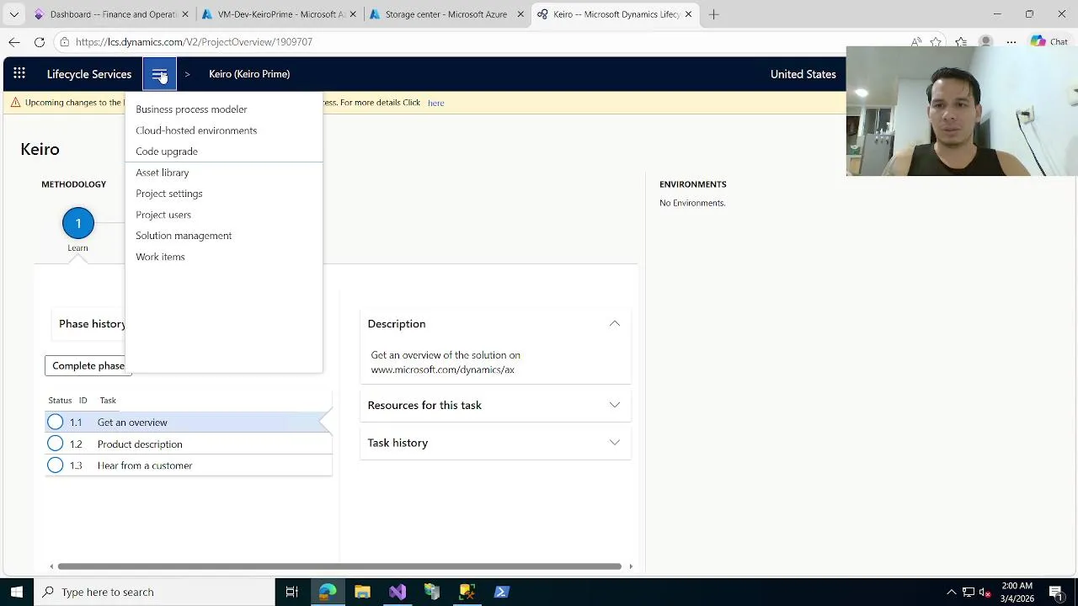
Task: Toggle status circle for Product description
Action: point(55,444)
